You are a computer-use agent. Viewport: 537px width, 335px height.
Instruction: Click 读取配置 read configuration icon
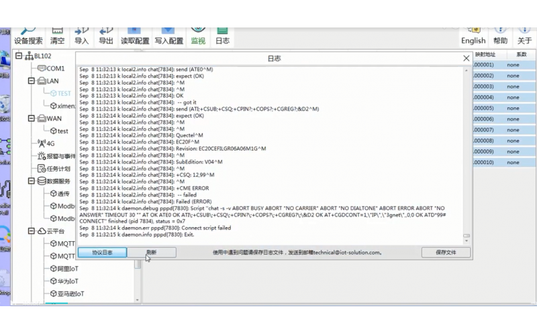(135, 35)
